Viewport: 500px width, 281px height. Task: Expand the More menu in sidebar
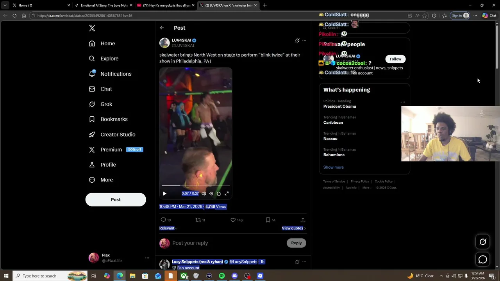coord(101,180)
